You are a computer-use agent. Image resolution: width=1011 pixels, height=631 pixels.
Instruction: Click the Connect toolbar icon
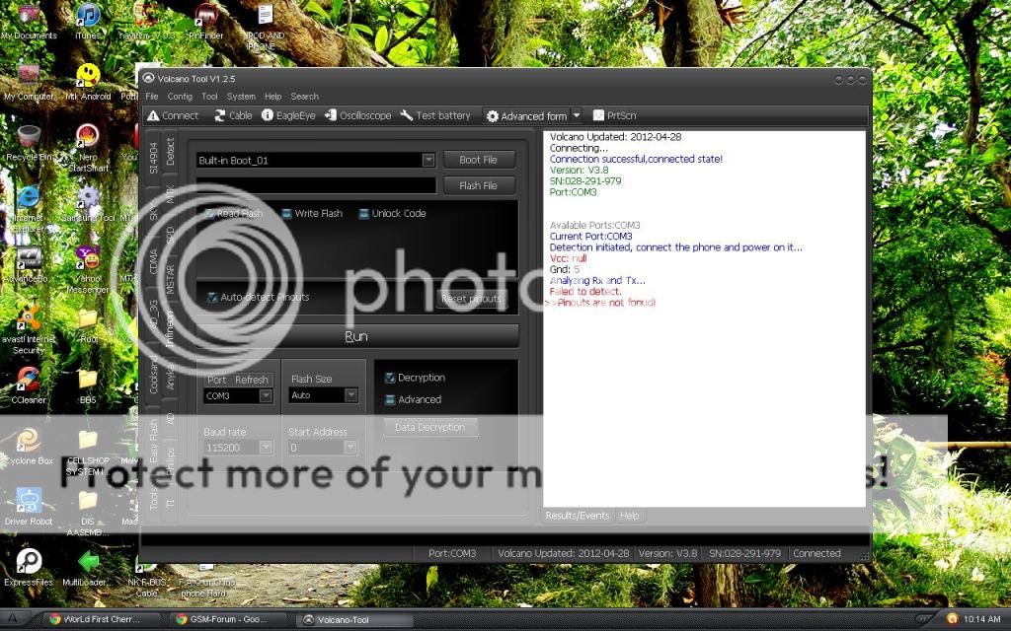click(154, 116)
